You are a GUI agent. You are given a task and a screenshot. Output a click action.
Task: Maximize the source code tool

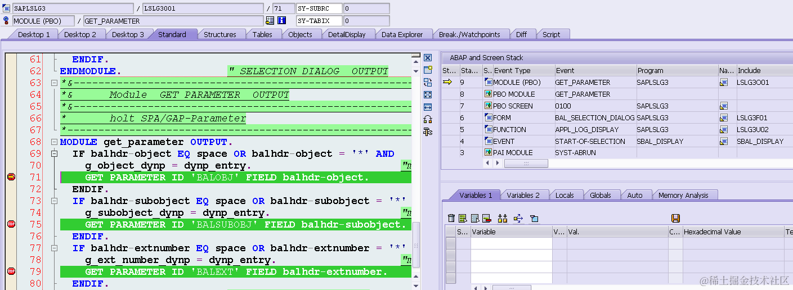[x=428, y=94]
